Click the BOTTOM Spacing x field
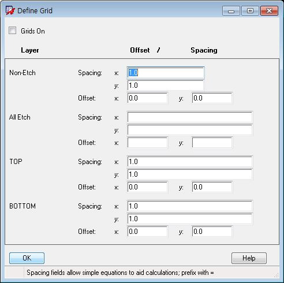Viewport: 284px width, 283px height. (x=190, y=206)
